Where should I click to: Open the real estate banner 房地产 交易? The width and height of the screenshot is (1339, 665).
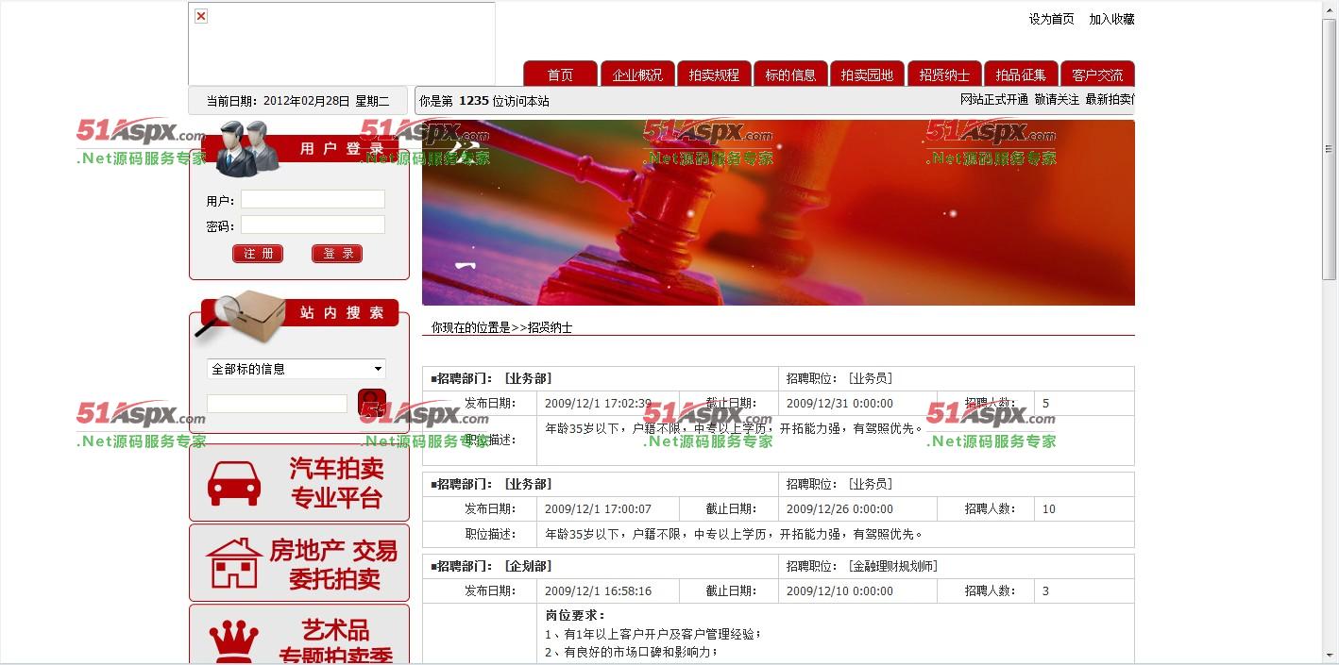click(299, 563)
